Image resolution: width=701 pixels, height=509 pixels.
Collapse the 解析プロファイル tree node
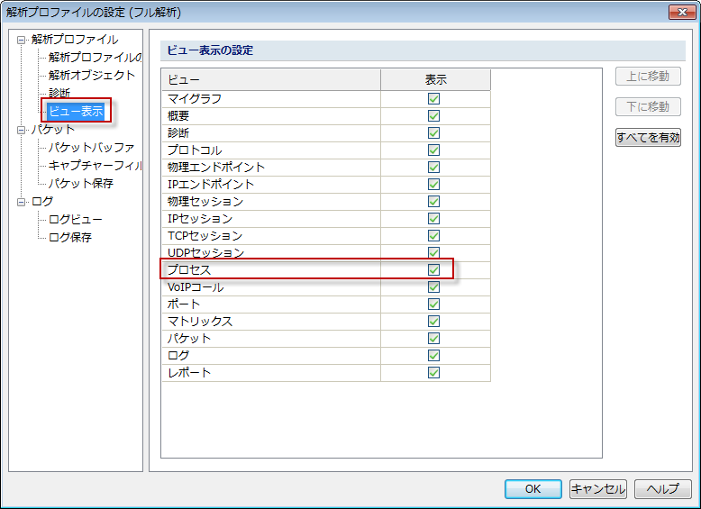pyautogui.click(x=23, y=40)
